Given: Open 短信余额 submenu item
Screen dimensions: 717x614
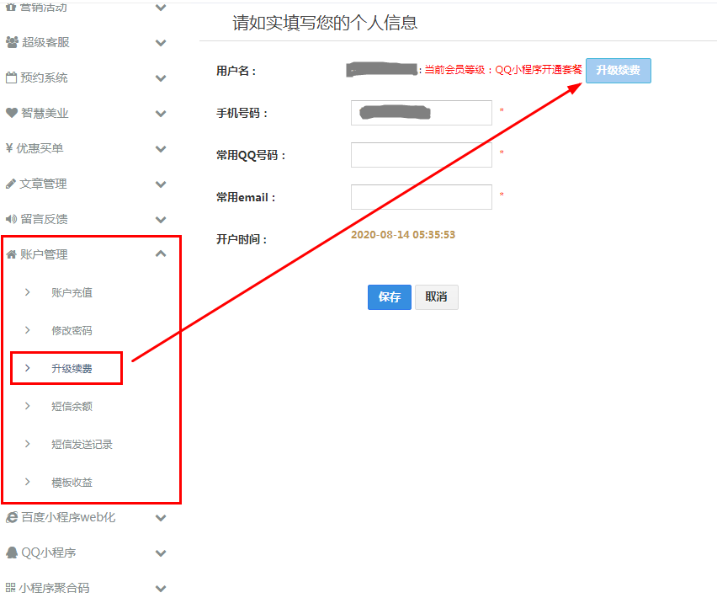Looking at the screenshot, I should tap(72, 407).
